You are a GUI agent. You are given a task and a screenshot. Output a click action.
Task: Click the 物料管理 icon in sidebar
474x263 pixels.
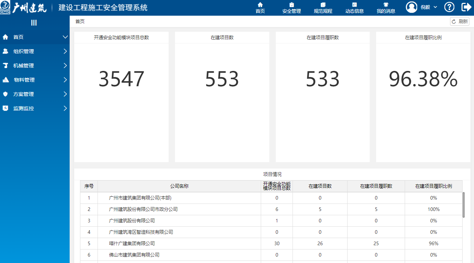(5, 80)
